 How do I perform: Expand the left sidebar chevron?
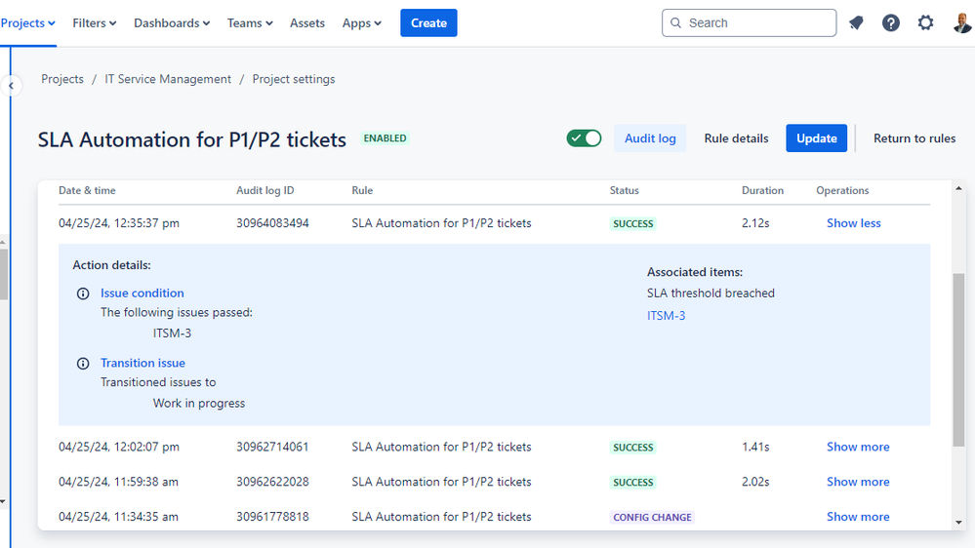[11, 86]
